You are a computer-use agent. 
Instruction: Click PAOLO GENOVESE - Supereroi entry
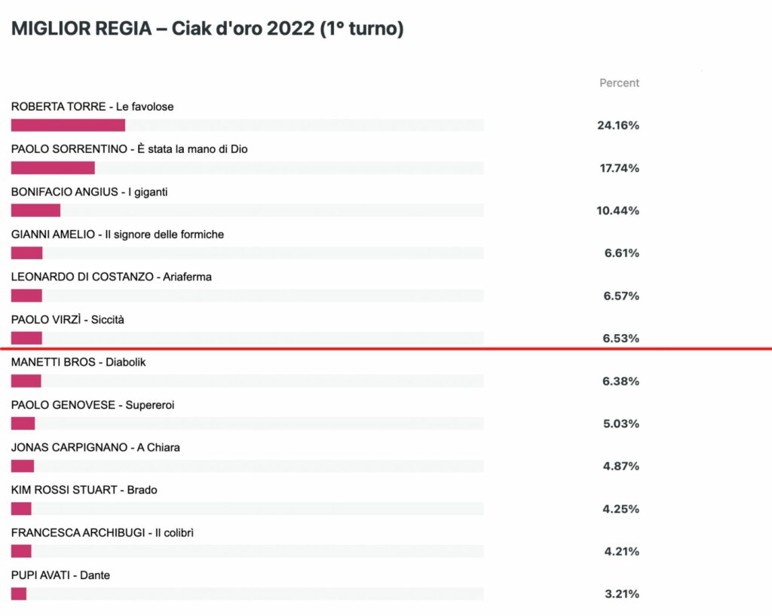[x=93, y=405]
